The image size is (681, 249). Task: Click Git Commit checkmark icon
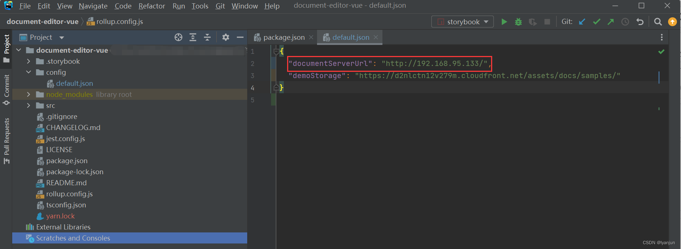click(596, 22)
